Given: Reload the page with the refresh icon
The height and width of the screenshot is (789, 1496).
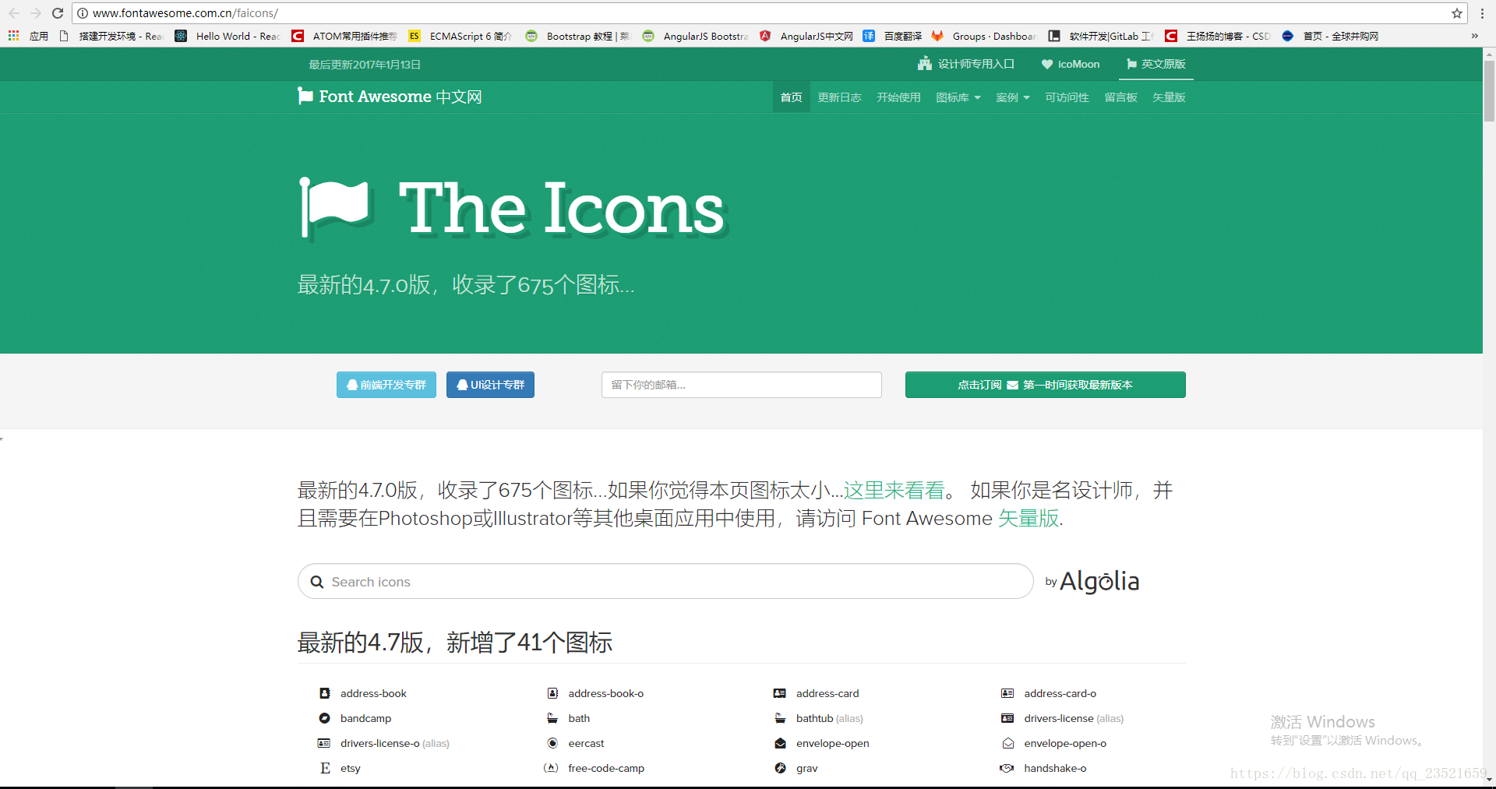Looking at the screenshot, I should coord(58,13).
